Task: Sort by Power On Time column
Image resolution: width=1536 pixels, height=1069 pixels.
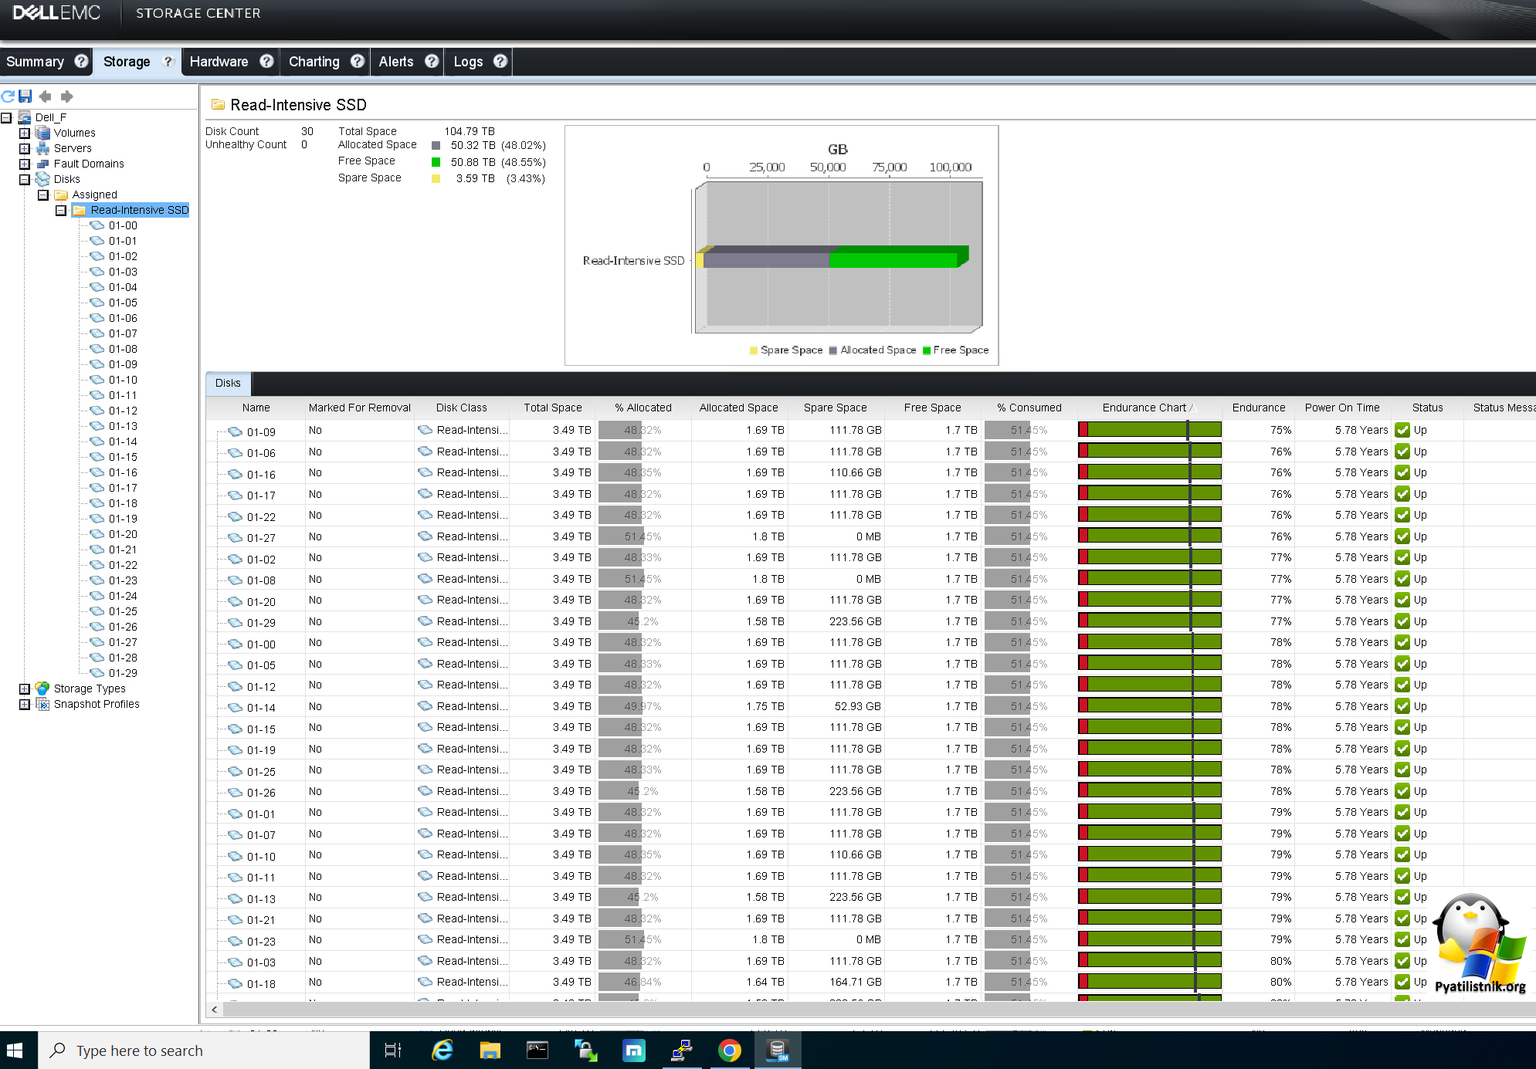Action: 1341,408
